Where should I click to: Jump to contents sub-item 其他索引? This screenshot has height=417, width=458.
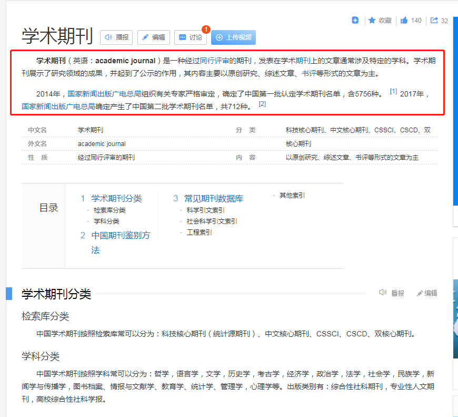pyautogui.click(x=292, y=196)
